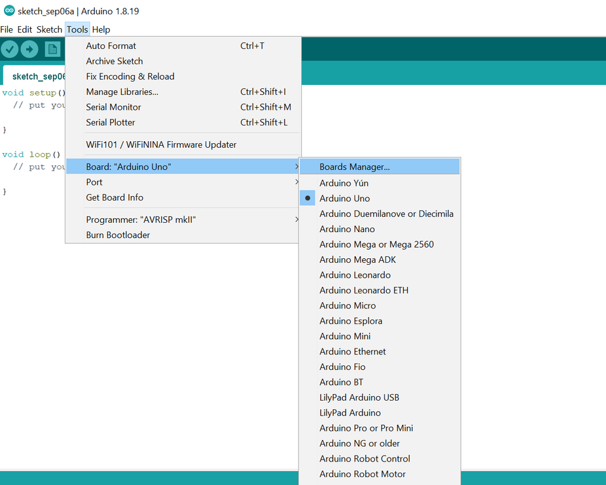The width and height of the screenshot is (606, 485).
Task: Select the LilyPad Arduino board
Action: [x=353, y=412]
